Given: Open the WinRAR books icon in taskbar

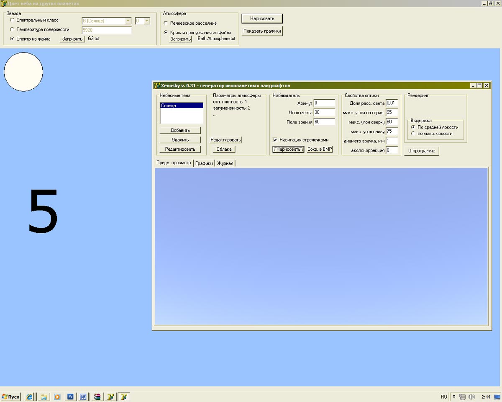Looking at the screenshot, I should pos(97,397).
